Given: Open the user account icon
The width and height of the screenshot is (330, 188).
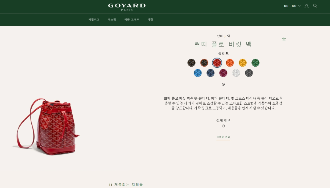Looking at the screenshot, I should [307, 6].
